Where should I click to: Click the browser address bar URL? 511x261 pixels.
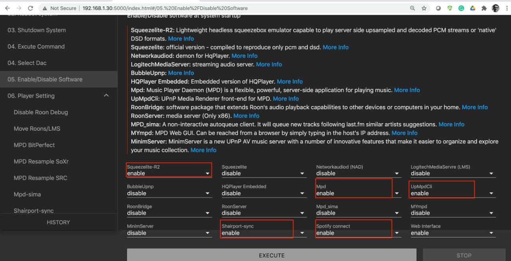(165, 8)
